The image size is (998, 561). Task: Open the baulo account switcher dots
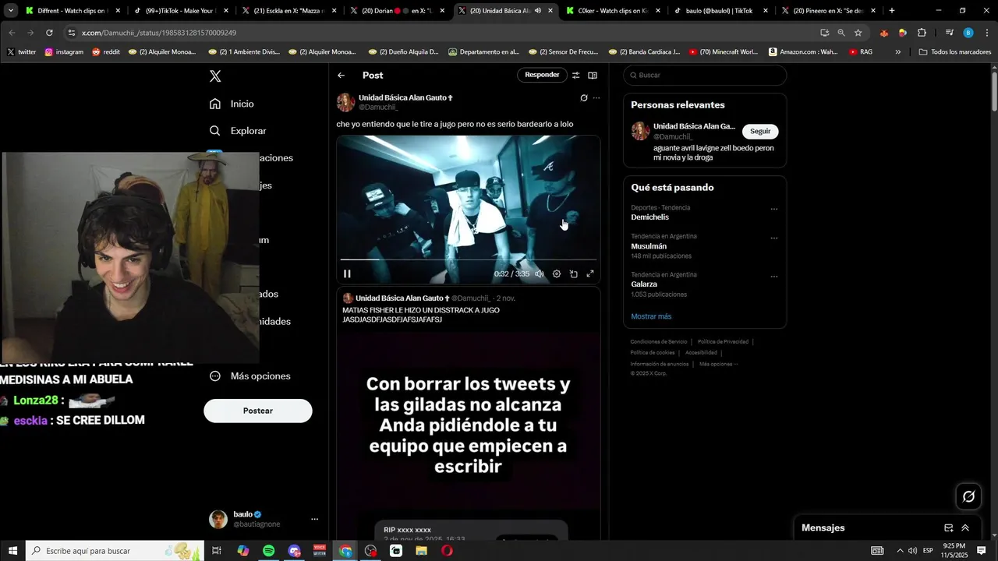pos(315,519)
